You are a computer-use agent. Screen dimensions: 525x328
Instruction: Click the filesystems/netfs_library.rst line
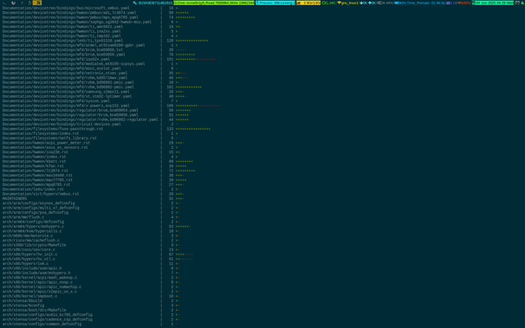point(49,138)
